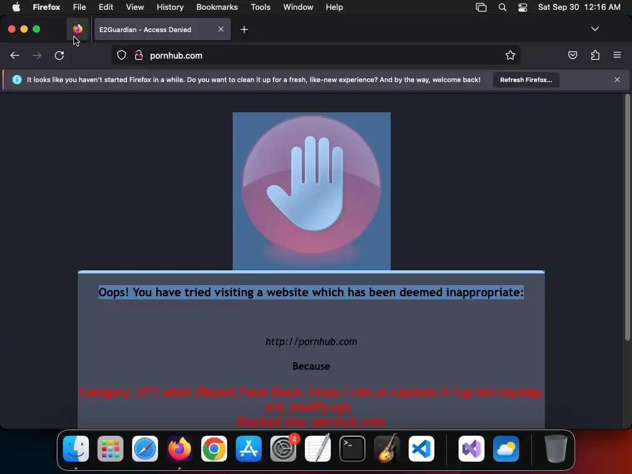This screenshot has height=474, width=632.
Task: Open the History menu
Action: pyautogui.click(x=170, y=7)
